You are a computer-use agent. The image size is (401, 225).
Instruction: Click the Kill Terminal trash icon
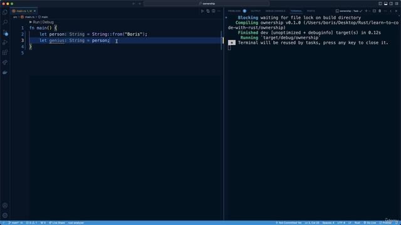380,11
